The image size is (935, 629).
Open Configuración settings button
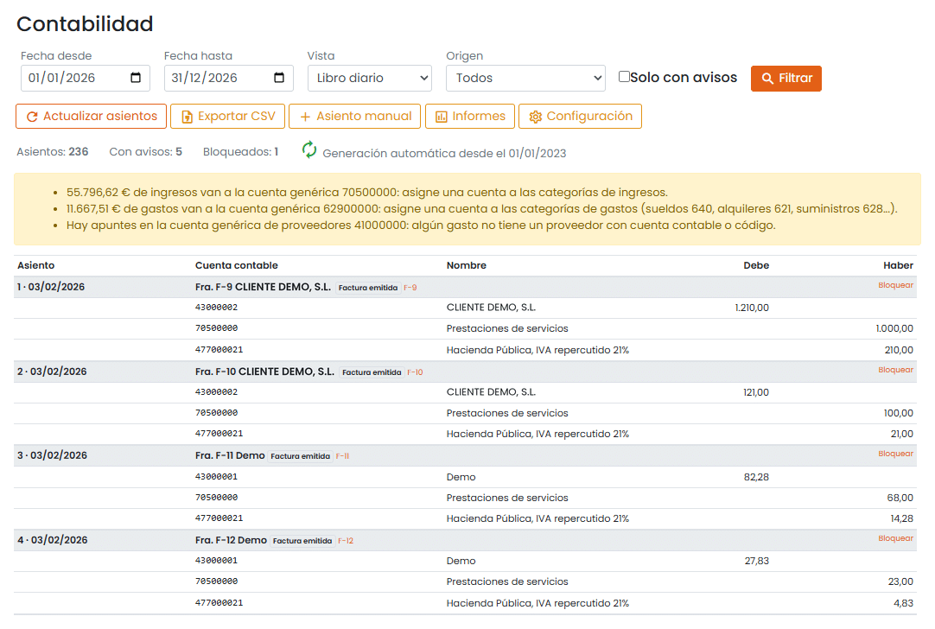coord(580,117)
